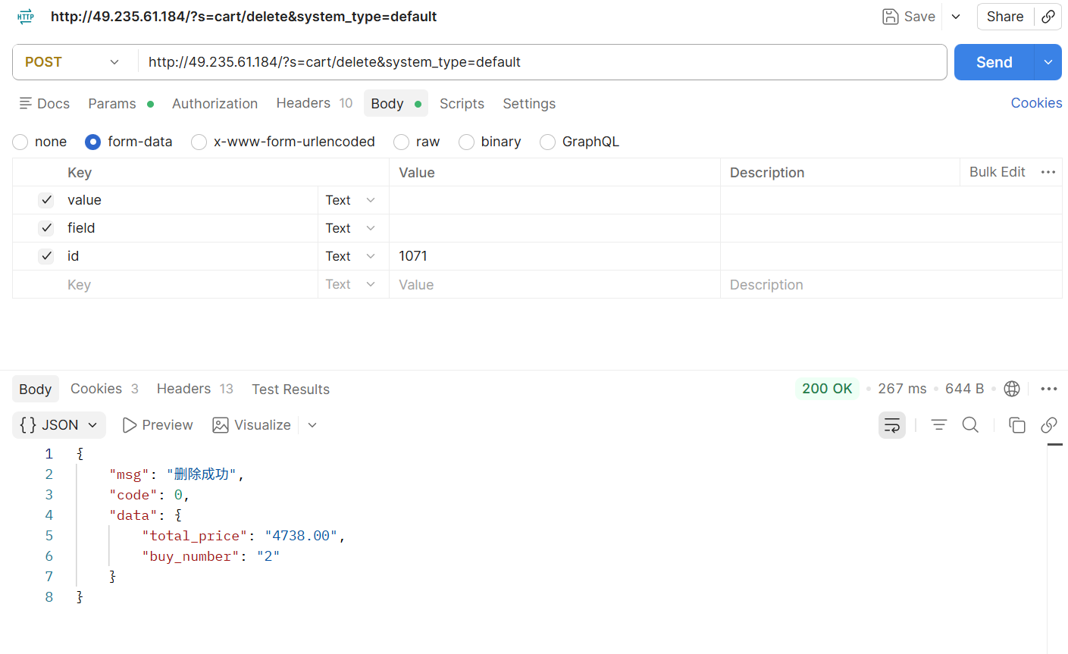Switch to the Authorization tab
The width and height of the screenshot is (1068, 654).
pyautogui.click(x=215, y=104)
